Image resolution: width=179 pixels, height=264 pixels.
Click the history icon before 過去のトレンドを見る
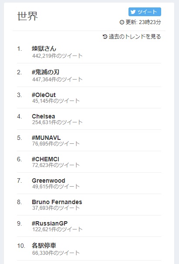click(105, 37)
